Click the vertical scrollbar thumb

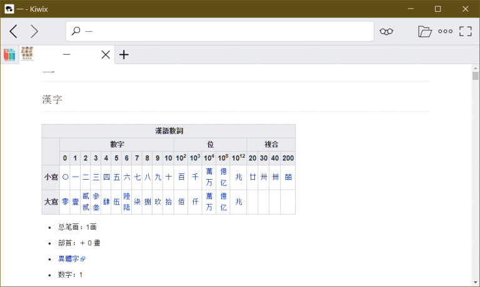tap(476, 75)
